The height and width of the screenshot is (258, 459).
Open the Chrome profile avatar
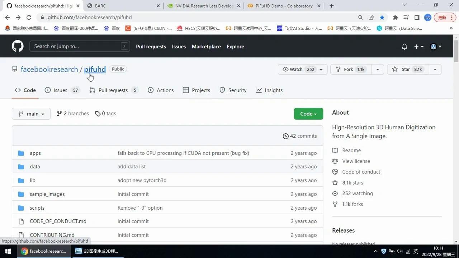point(428,18)
